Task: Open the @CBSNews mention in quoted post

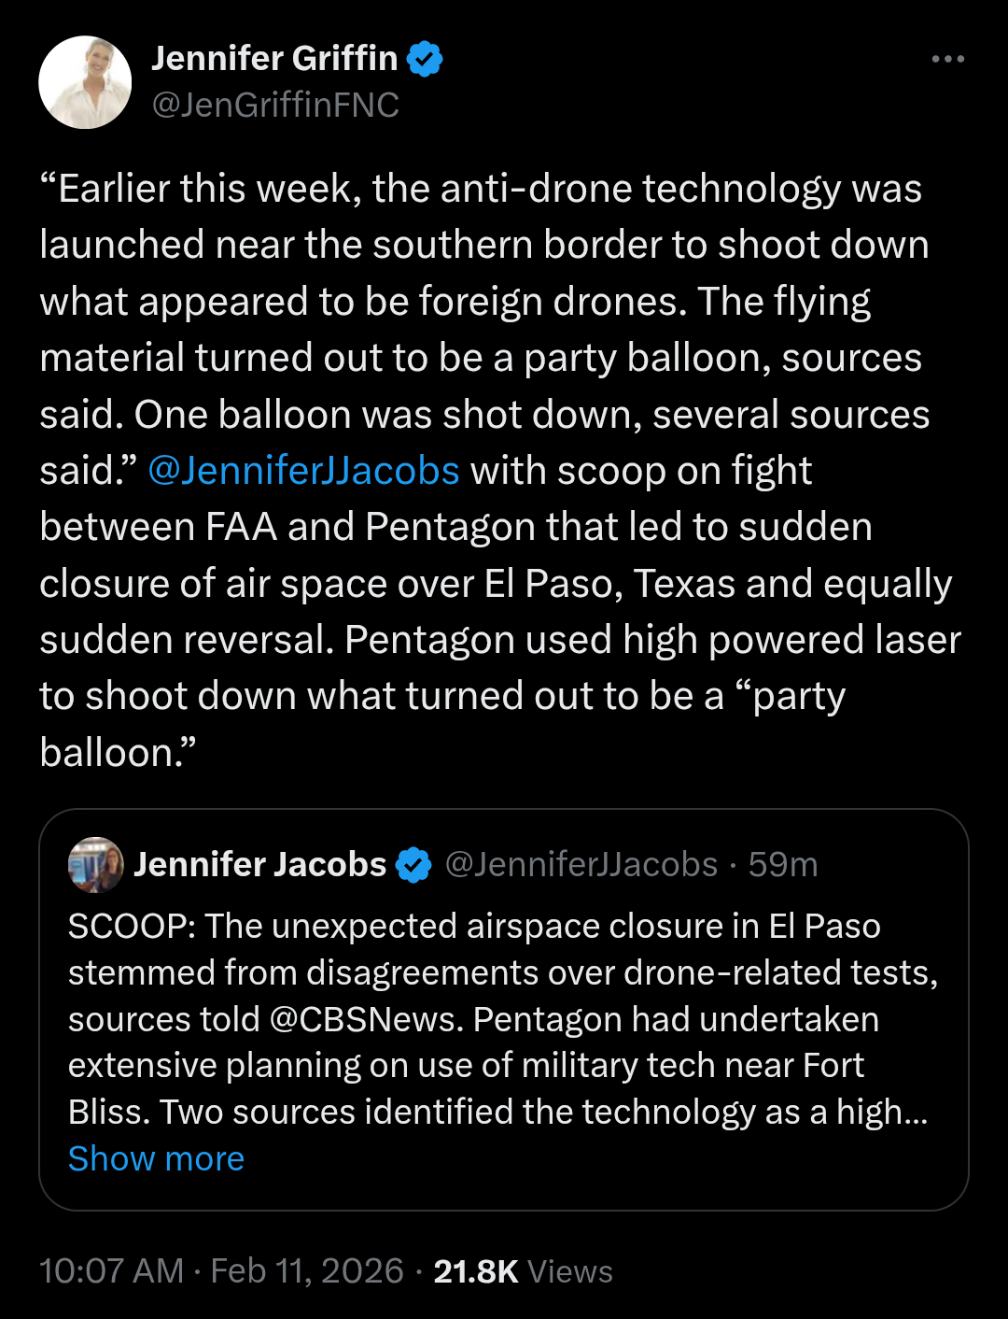Action: (366, 1019)
